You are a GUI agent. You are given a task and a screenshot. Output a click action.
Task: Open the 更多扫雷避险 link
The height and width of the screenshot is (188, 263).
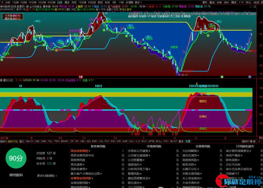(47, 176)
